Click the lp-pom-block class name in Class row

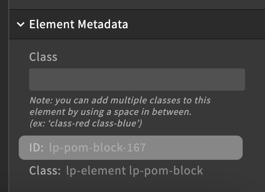(x=166, y=171)
